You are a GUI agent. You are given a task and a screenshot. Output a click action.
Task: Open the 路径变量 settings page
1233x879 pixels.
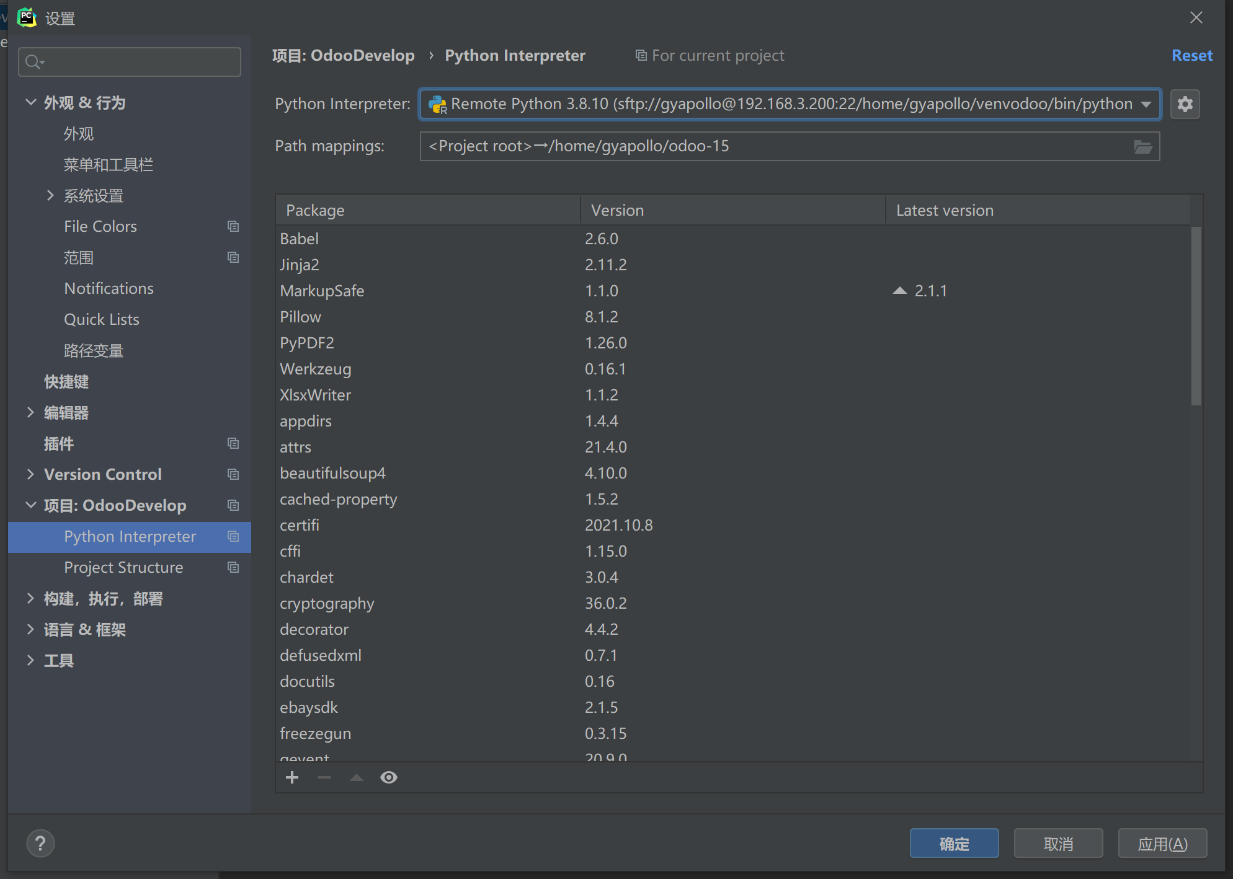tap(94, 351)
